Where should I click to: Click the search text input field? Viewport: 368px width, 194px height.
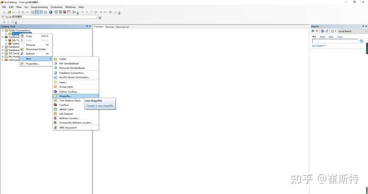coord(335,41)
